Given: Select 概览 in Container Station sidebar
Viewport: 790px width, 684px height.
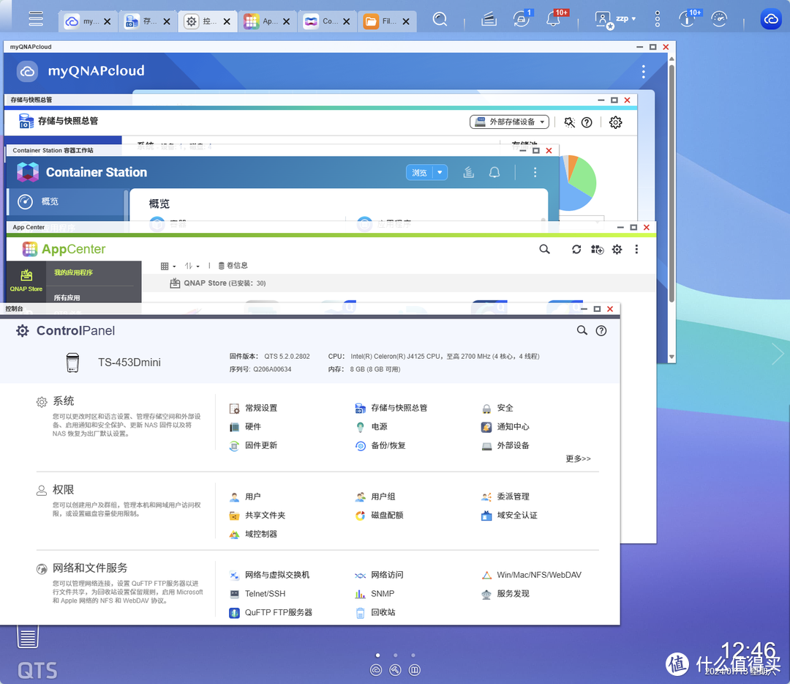Looking at the screenshot, I should [x=50, y=201].
